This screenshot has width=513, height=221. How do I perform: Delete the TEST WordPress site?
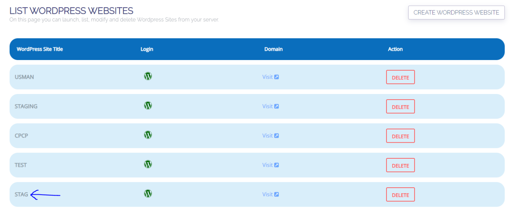point(400,165)
